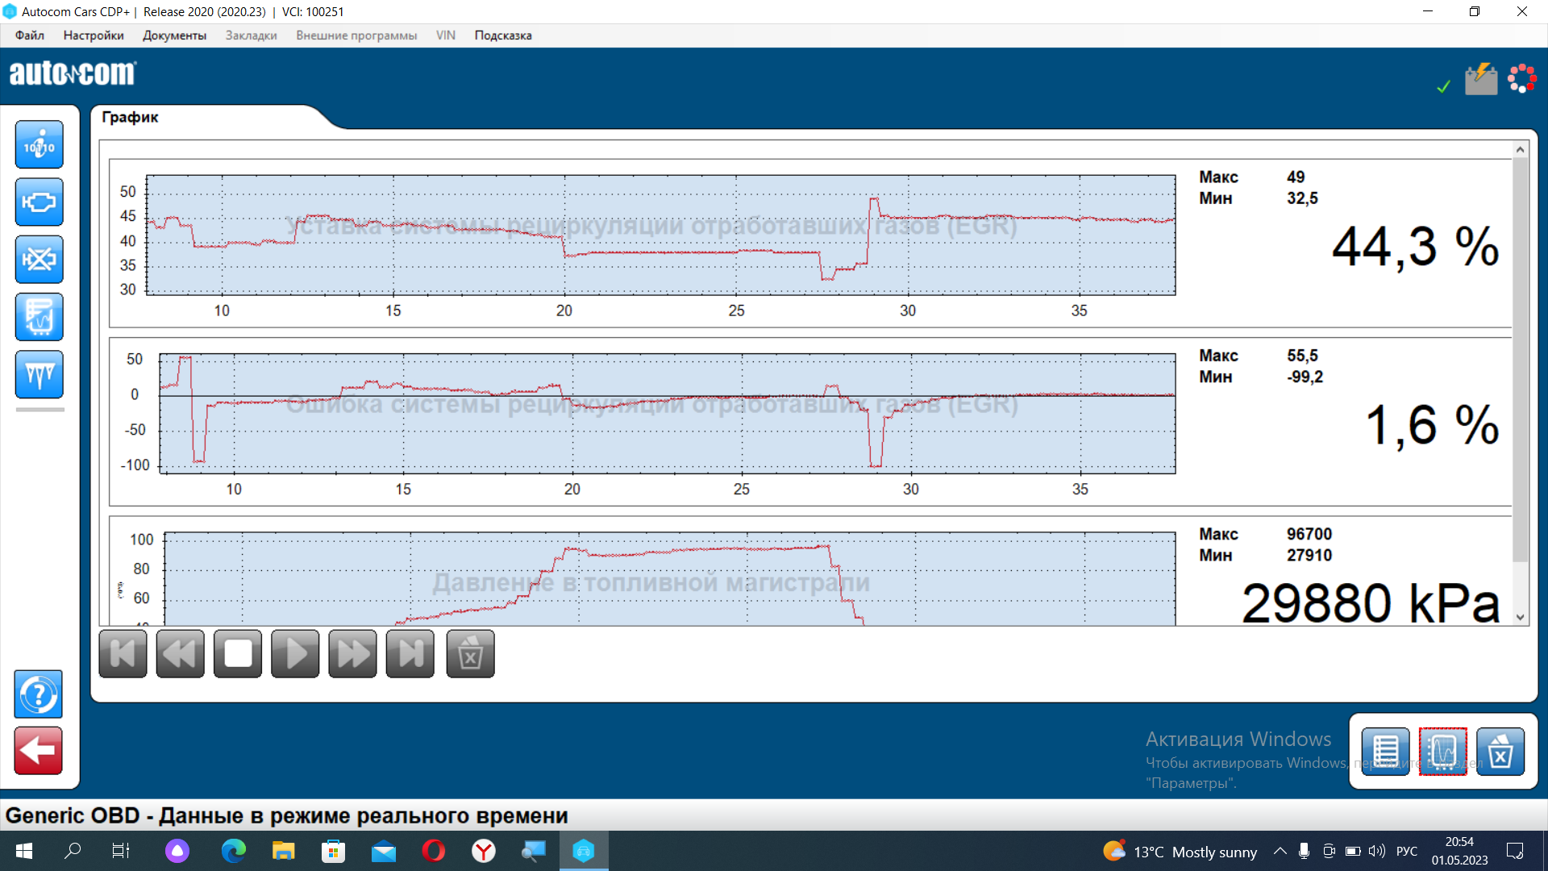Open the Документы menu

coord(174,35)
